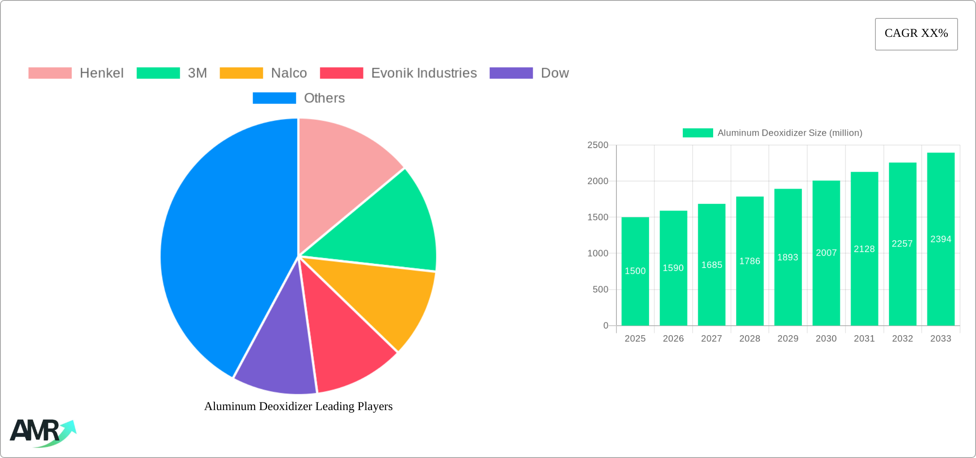This screenshot has width=976, height=458.
Task: Click the 2030 bar labeled 2007
Action: tap(826, 253)
